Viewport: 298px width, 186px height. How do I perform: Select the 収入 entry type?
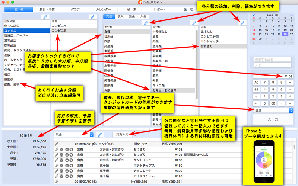[x=120, y=16]
